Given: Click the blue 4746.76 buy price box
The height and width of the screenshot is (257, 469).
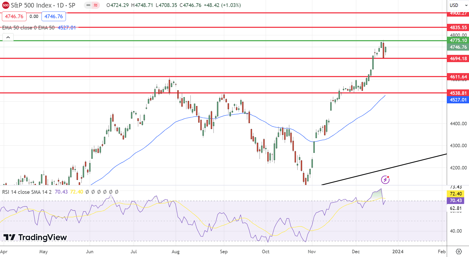Looking at the screenshot, I should coord(54,16).
